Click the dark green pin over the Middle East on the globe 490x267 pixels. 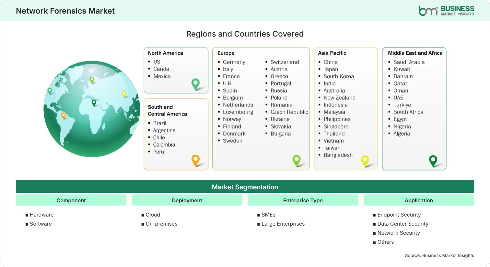coord(94,103)
